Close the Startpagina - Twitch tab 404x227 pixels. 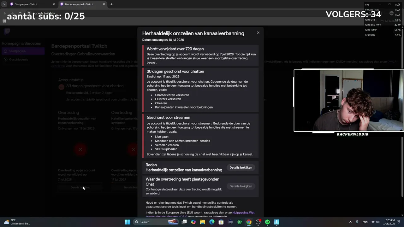54,4
